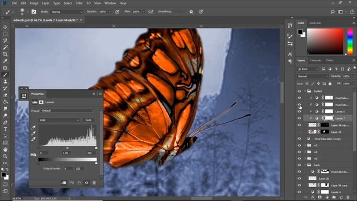Select the Eyedropper tool in the toolbar
The width and height of the screenshot is (357, 201).
(x=5, y=61)
